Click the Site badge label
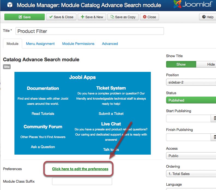Screen dimensions: 216x190 coord(7,67)
